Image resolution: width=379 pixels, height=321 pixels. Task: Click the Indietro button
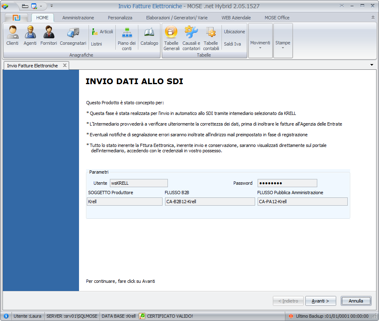(x=288, y=301)
